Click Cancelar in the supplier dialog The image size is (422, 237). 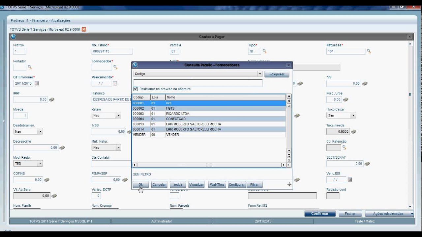tap(159, 185)
